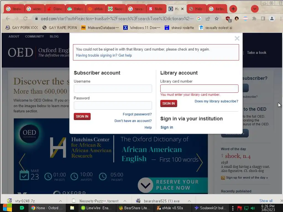Go back to the previous page
This screenshot has width=283, height=212.
tap(8, 18)
